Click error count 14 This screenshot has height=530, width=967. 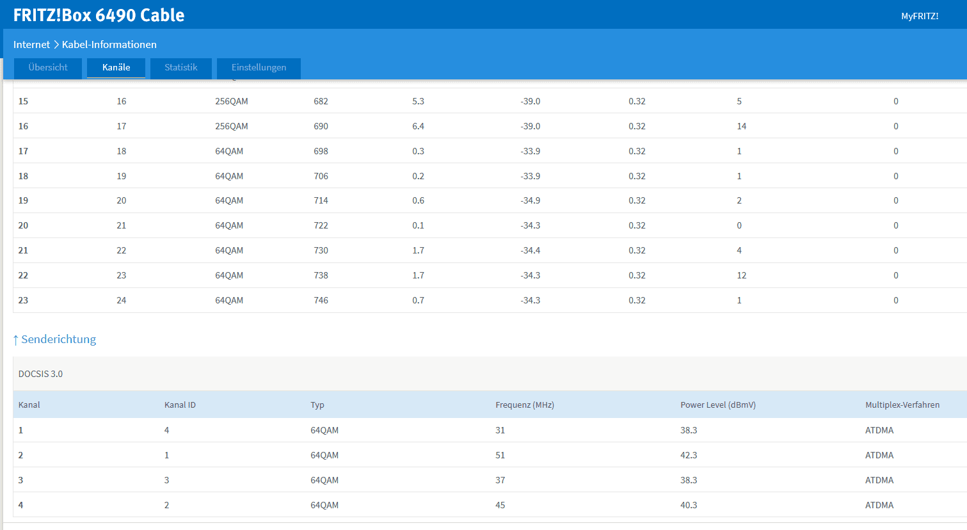point(742,126)
